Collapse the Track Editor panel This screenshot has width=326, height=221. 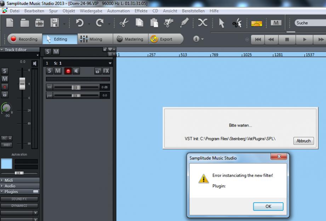(x=2, y=50)
